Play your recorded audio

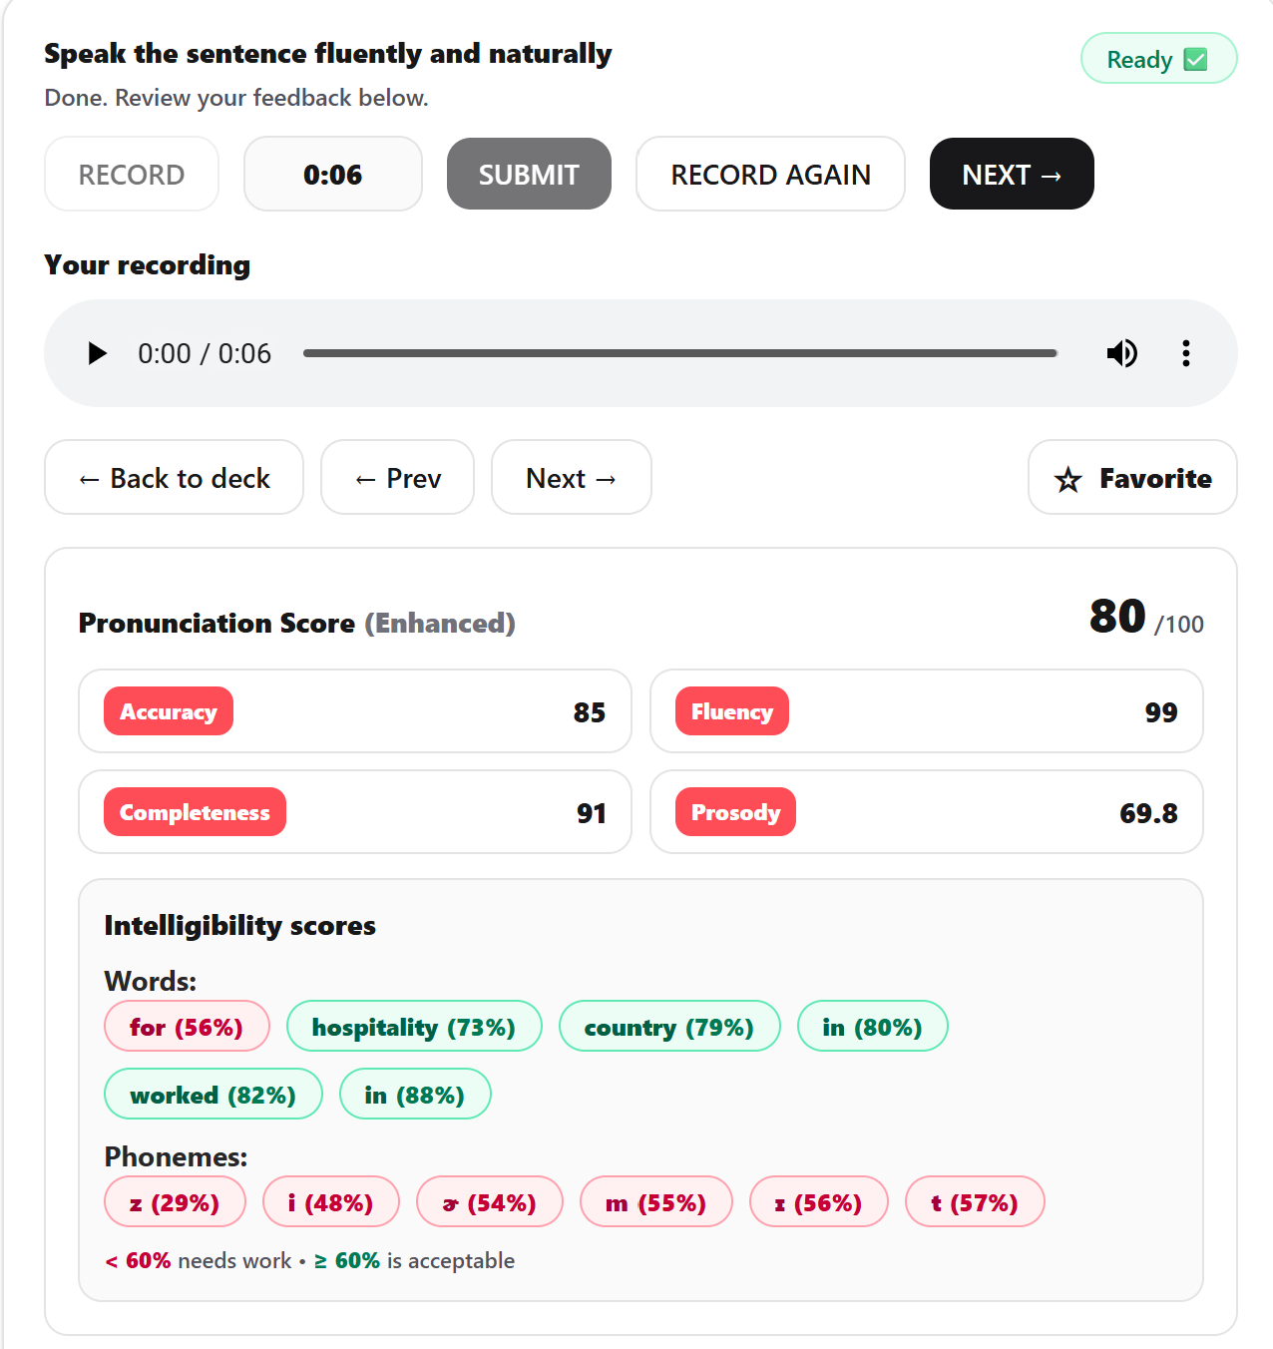pyautogui.click(x=97, y=353)
